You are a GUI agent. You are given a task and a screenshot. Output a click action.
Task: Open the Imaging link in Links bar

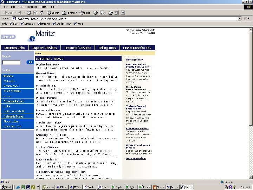click(x=44, y=24)
